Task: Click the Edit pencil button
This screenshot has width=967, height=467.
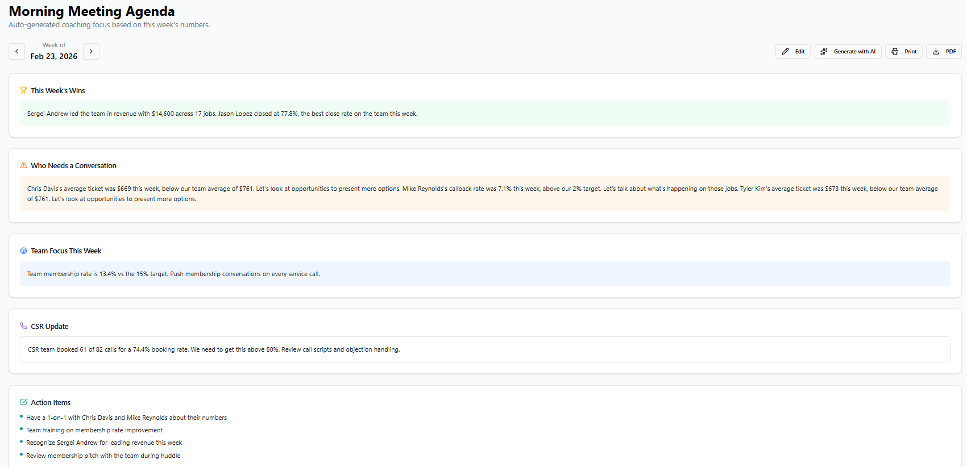Action: [792, 51]
